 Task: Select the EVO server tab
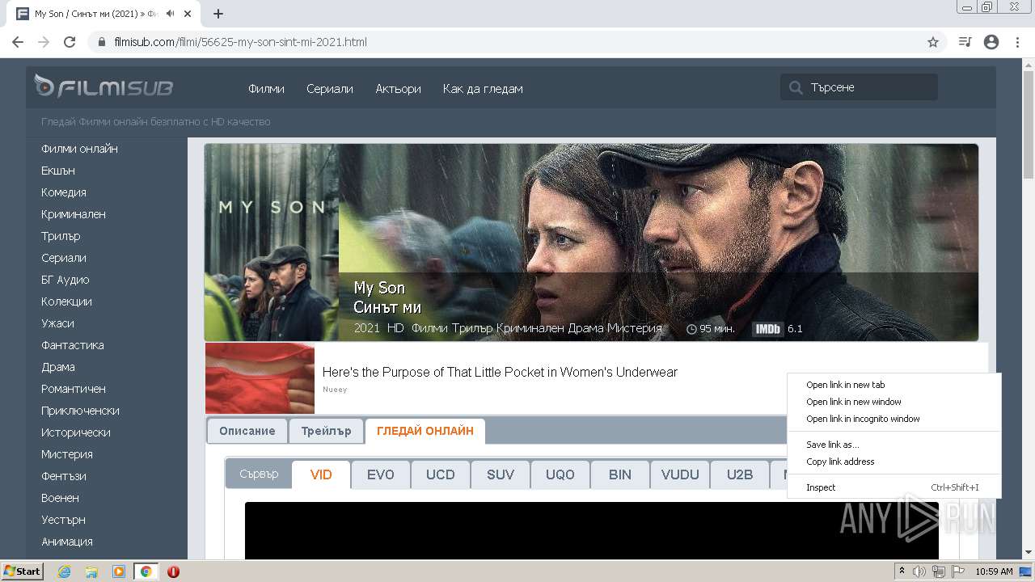pyautogui.click(x=381, y=474)
